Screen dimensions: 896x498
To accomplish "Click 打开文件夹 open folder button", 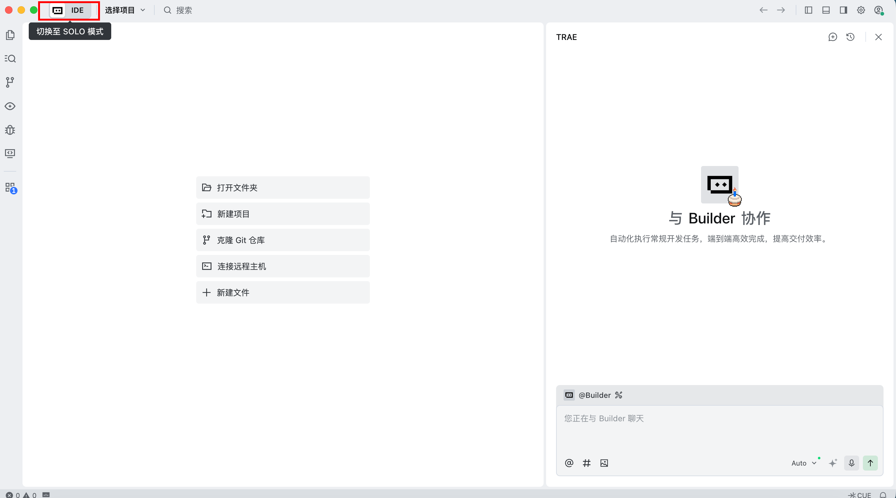I will [x=282, y=188].
